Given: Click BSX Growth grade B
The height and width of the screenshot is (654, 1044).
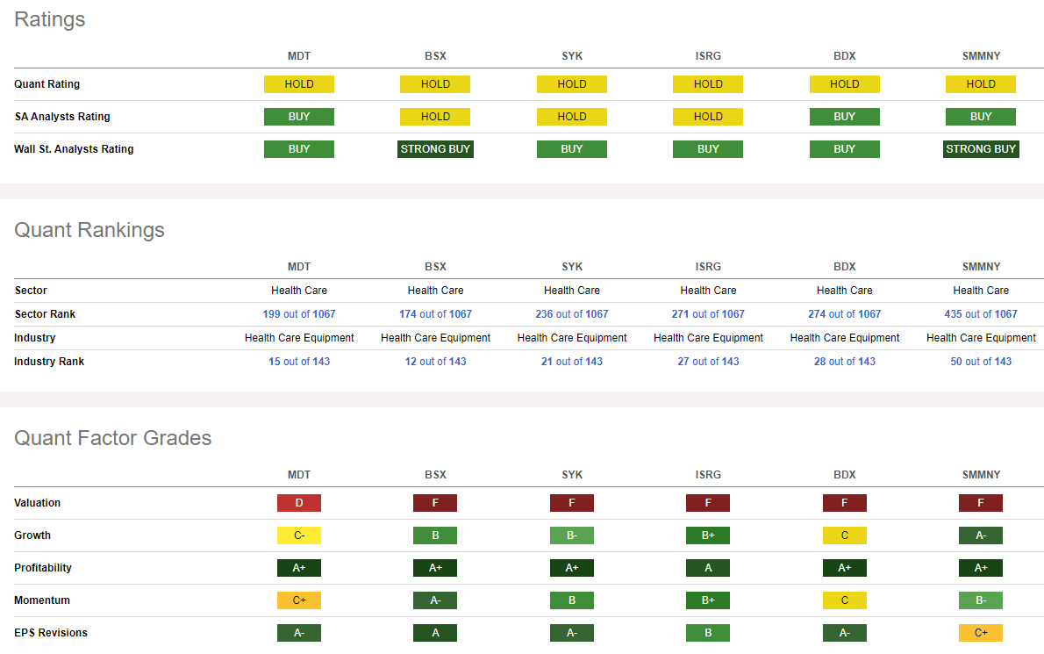Looking at the screenshot, I should click(x=435, y=535).
